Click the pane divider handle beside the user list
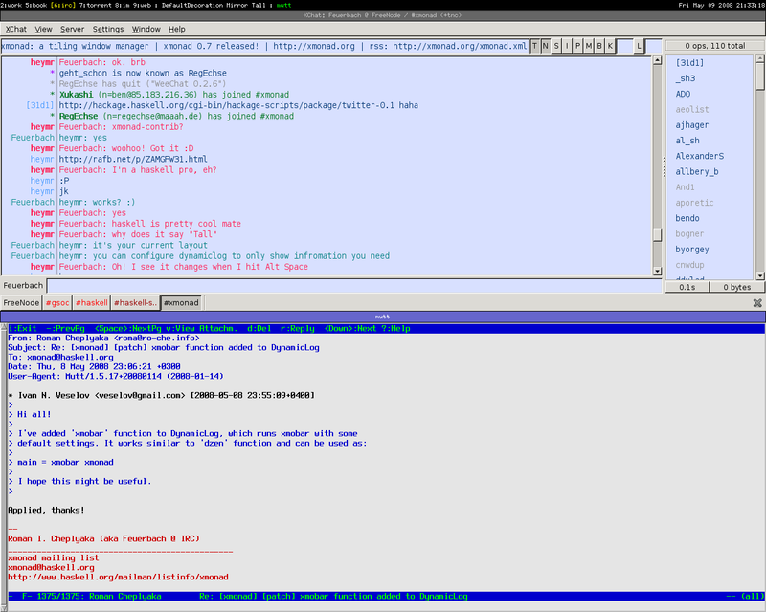Screen dimensions: 766x612 (x=664, y=167)
